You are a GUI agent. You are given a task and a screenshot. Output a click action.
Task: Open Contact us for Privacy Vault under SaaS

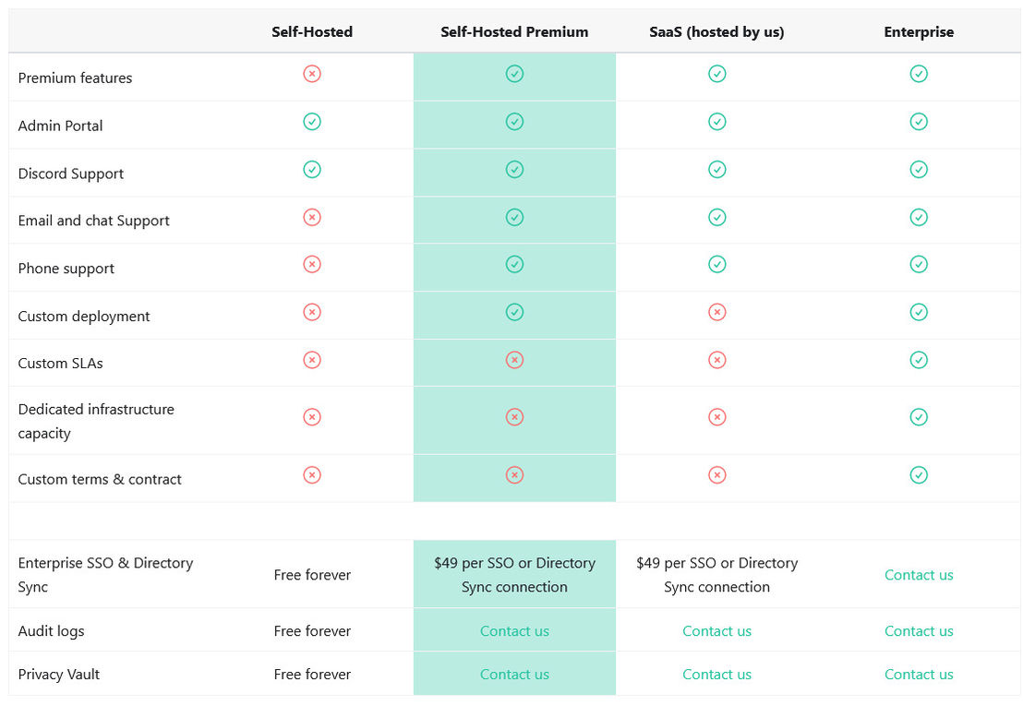point(717,674)
